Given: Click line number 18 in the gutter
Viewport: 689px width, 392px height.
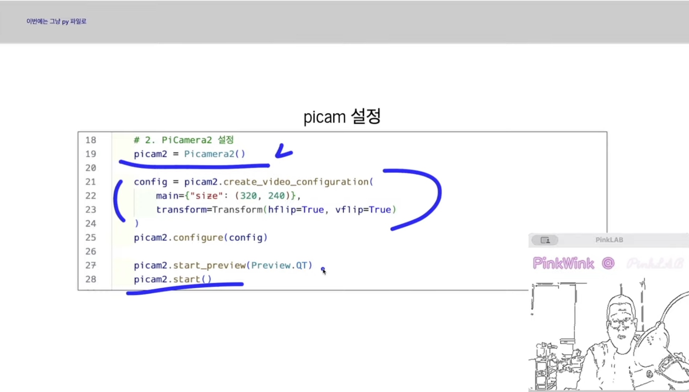Looking at the screenshot, I should 91,140.
